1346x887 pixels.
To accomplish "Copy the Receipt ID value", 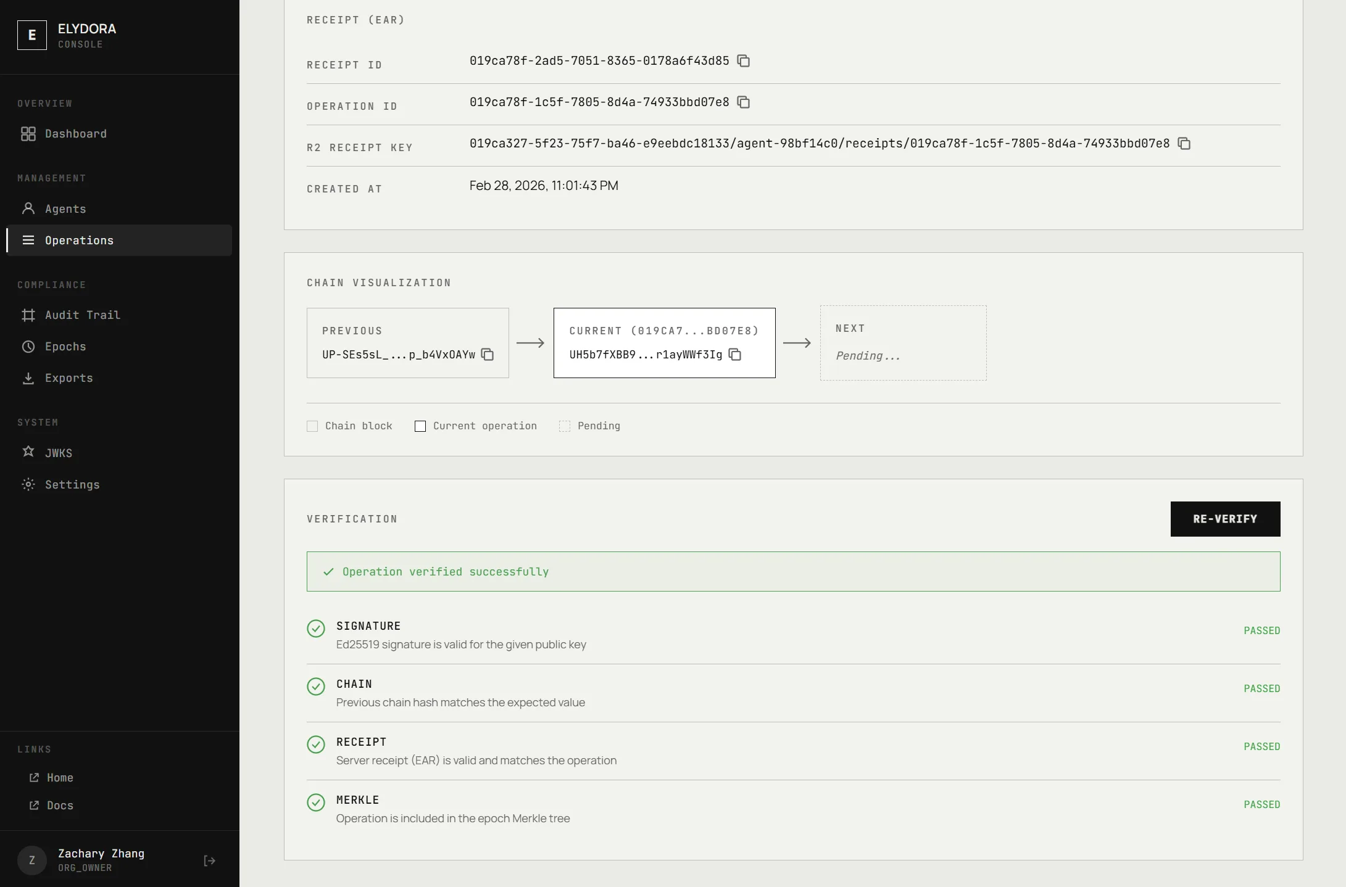I will [743, 61].
